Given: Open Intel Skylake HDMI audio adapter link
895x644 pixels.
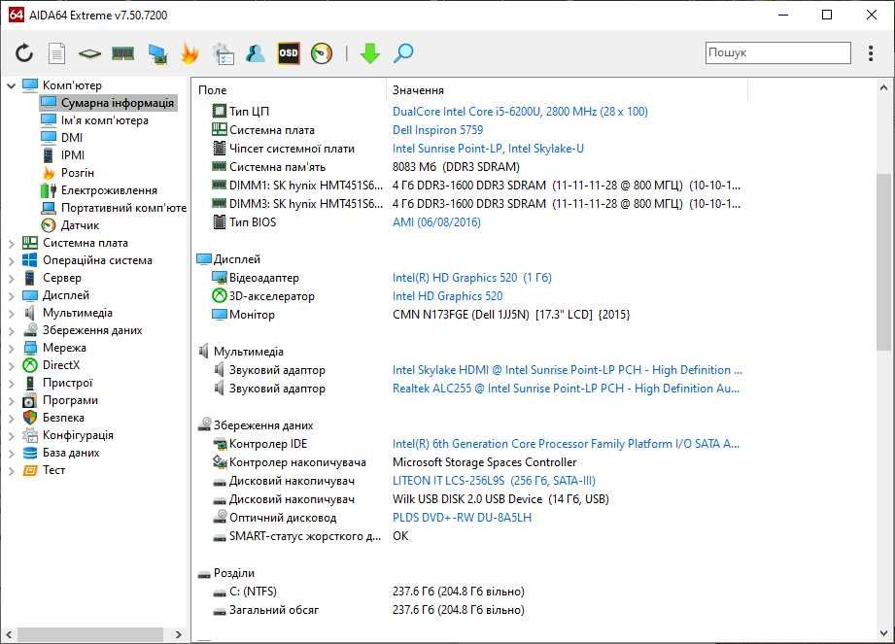Looking at the screenshot, I should (568, 370).
